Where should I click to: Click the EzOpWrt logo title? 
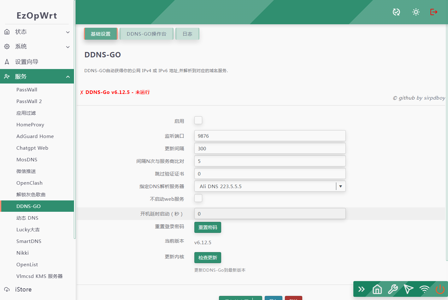[x=37, y=15]
